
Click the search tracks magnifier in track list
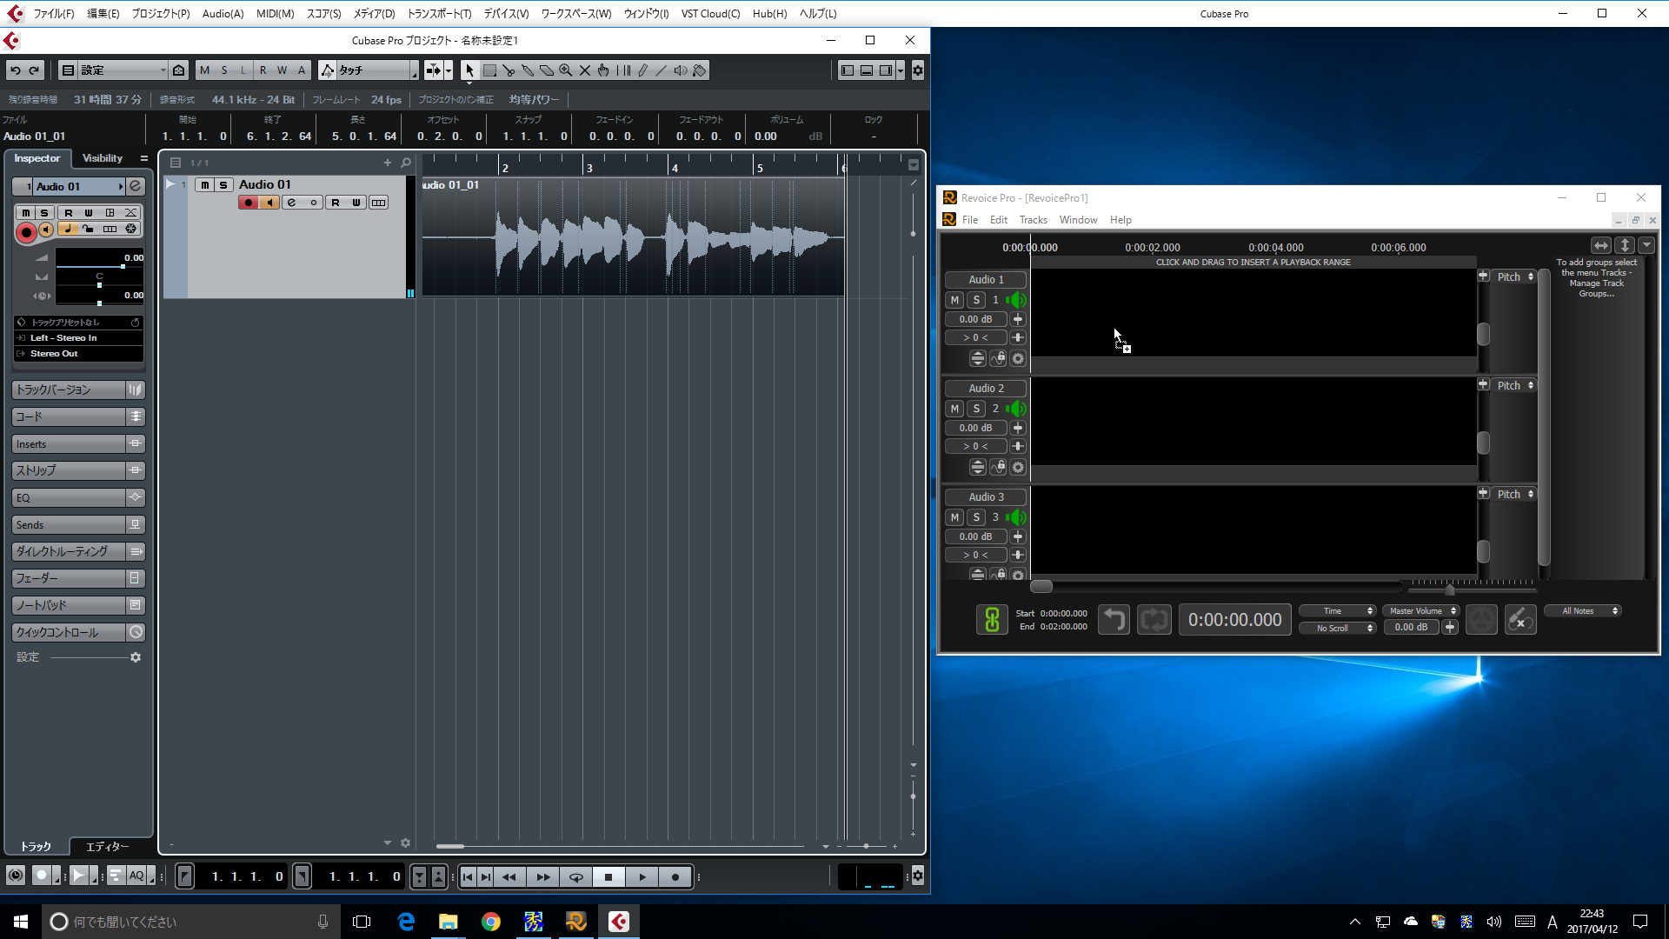pyautogui.click(x=405, y=163)
